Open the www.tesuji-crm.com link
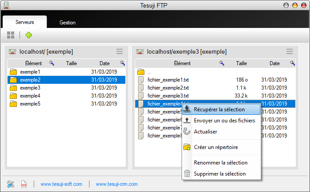 pos(116,184)
